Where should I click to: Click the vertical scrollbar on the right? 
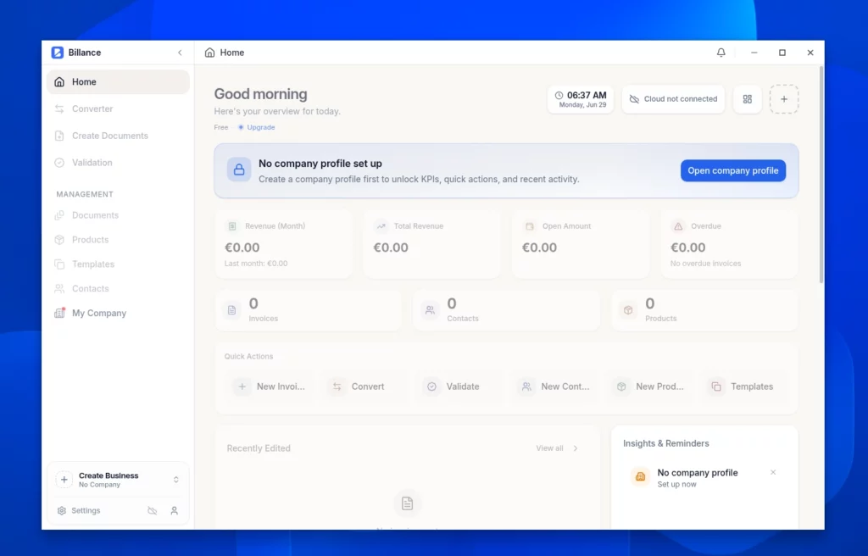[821, 175]
